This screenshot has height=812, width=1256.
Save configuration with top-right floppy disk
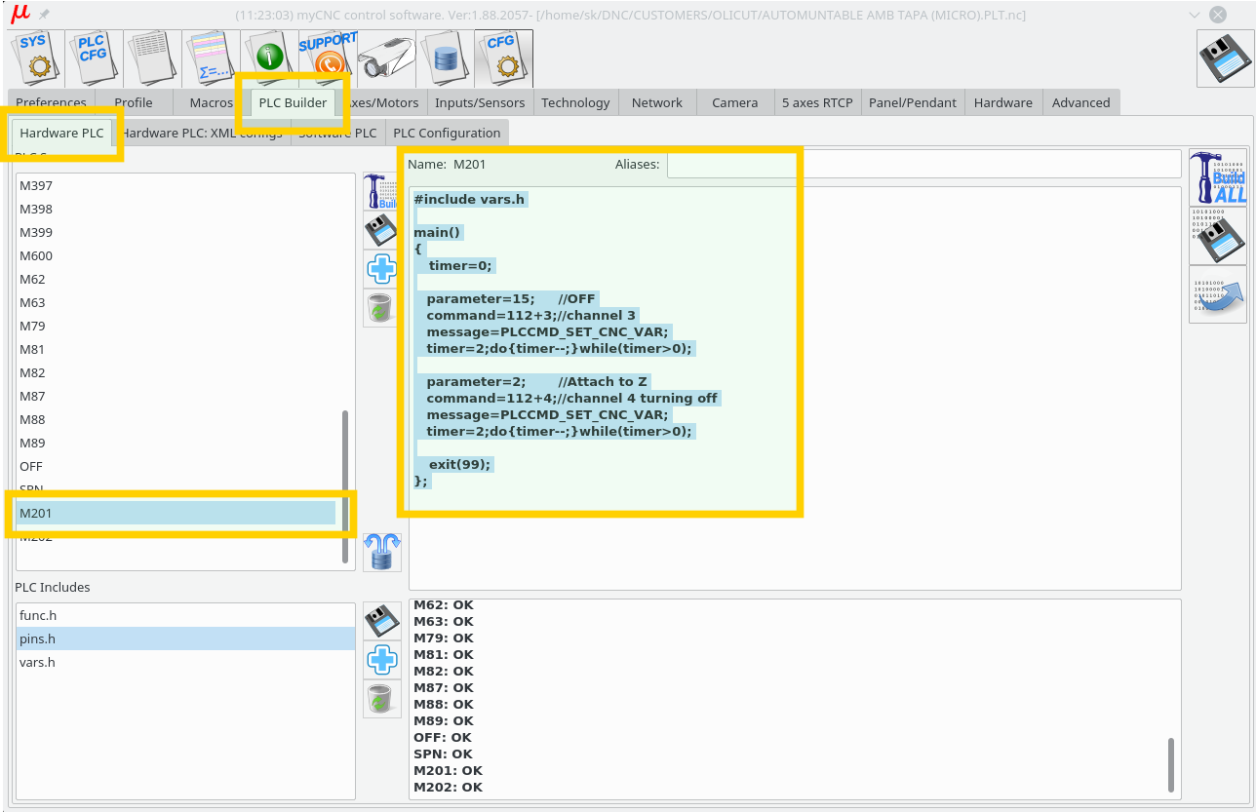pyautogui.click(x=1225, y=59)
